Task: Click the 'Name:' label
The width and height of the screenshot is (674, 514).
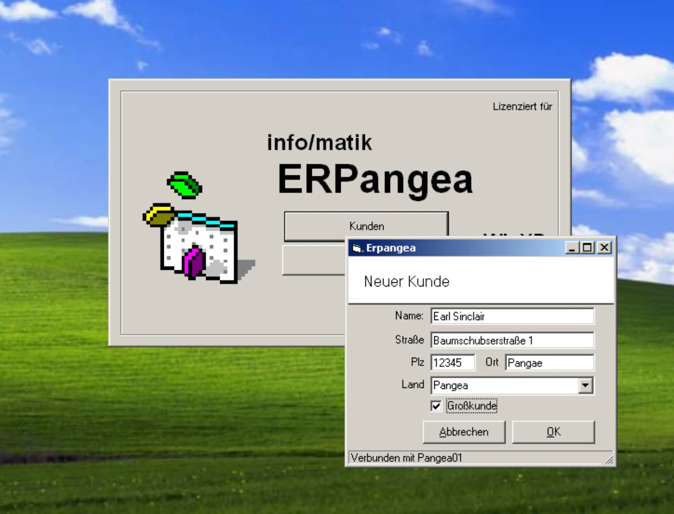Action: [409, 316]
